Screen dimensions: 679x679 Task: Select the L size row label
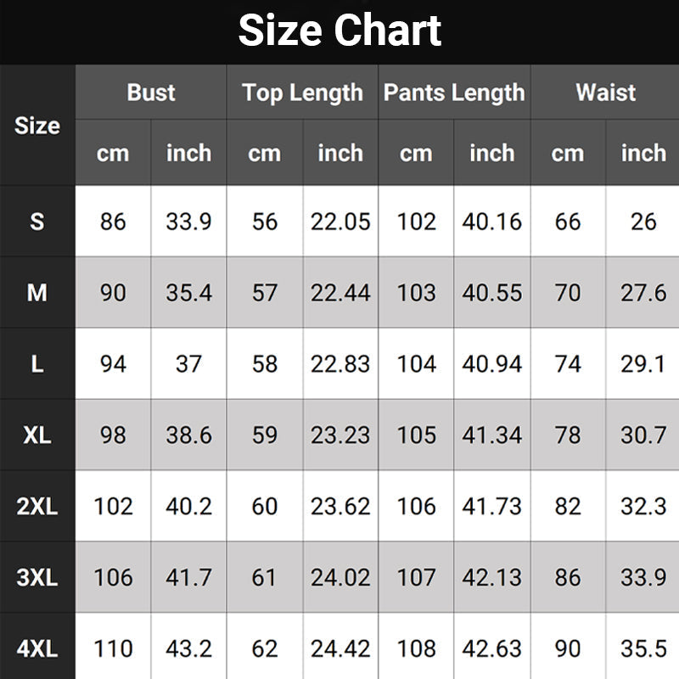point(37,364)
